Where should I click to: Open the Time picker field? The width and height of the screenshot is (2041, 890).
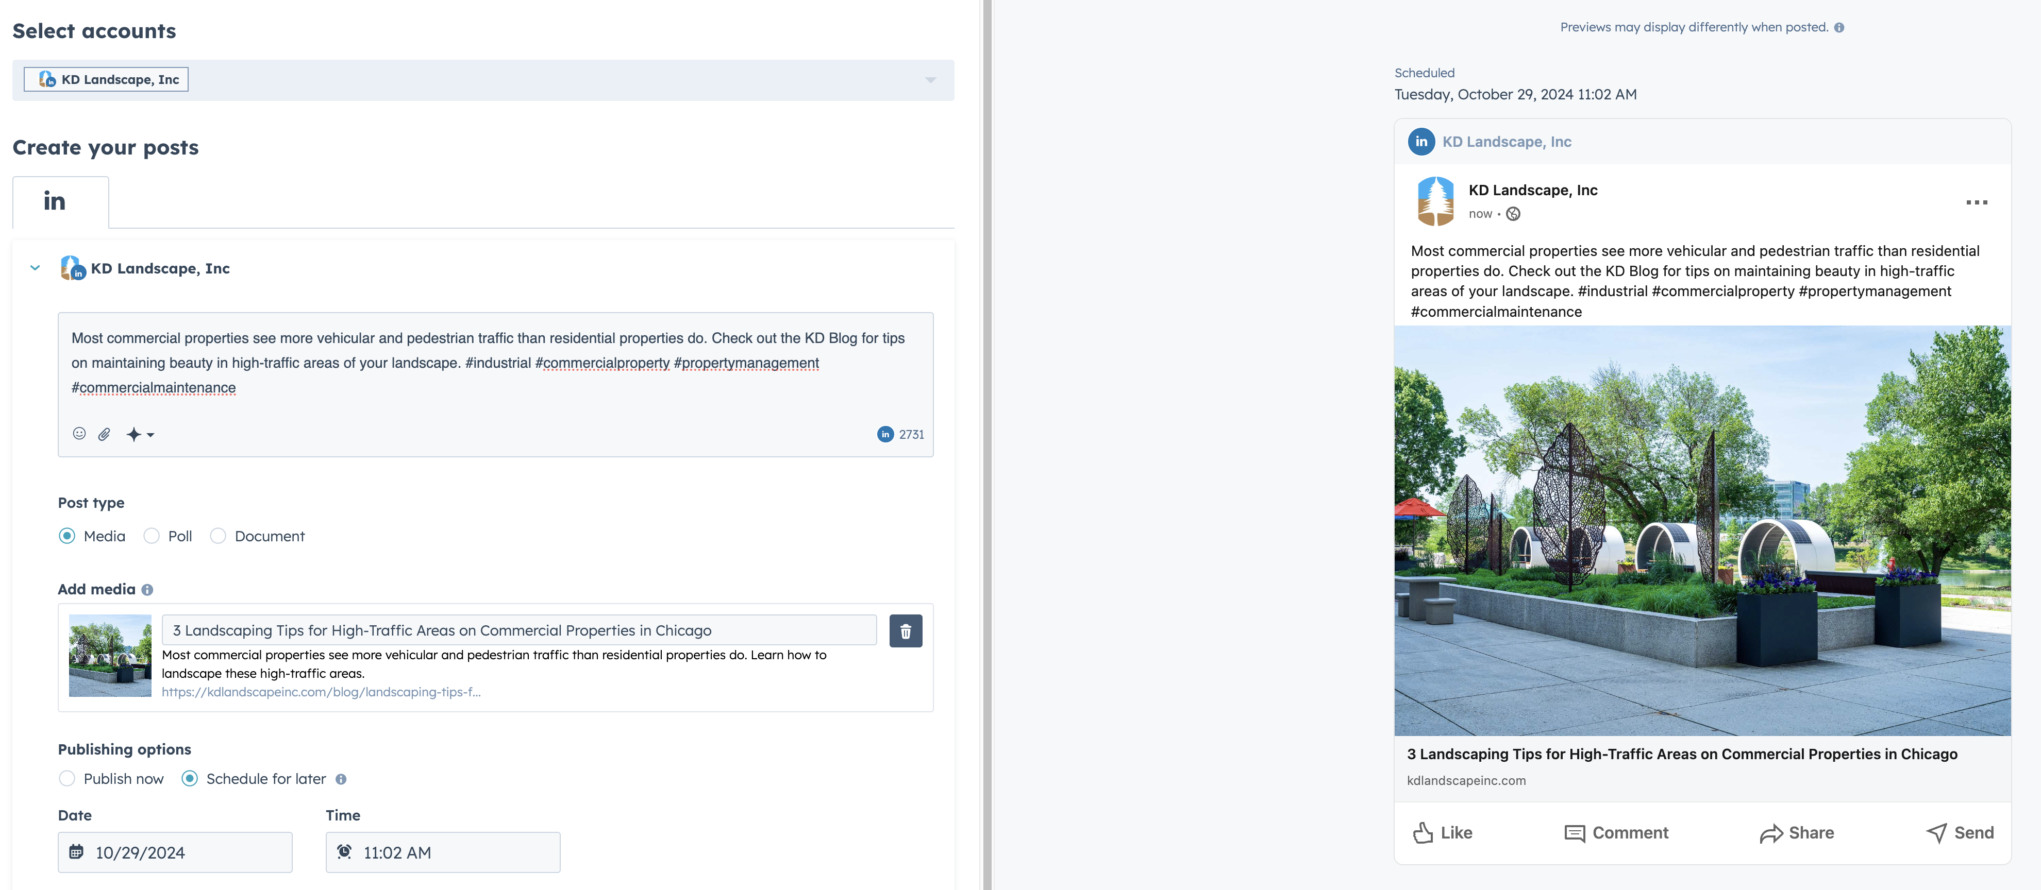pos(443,852)
